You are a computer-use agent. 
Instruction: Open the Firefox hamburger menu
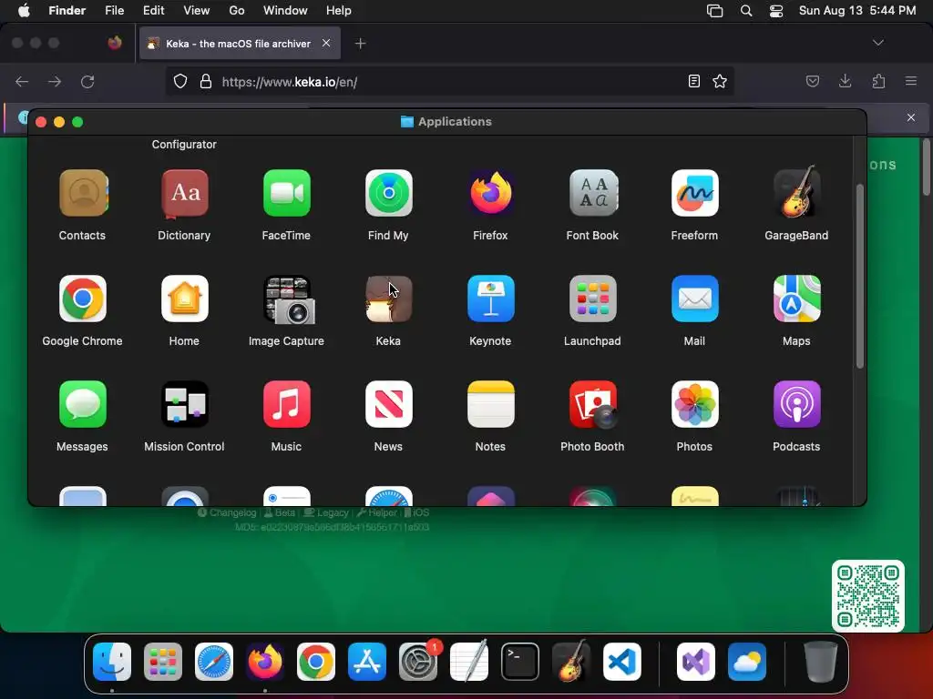point(911,81)
